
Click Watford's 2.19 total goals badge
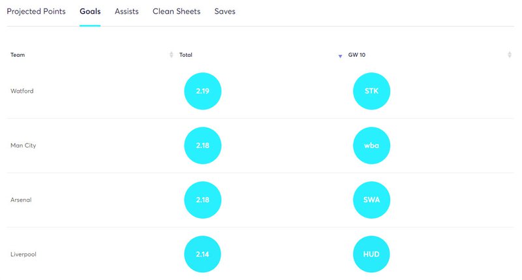tap(202, 91)
